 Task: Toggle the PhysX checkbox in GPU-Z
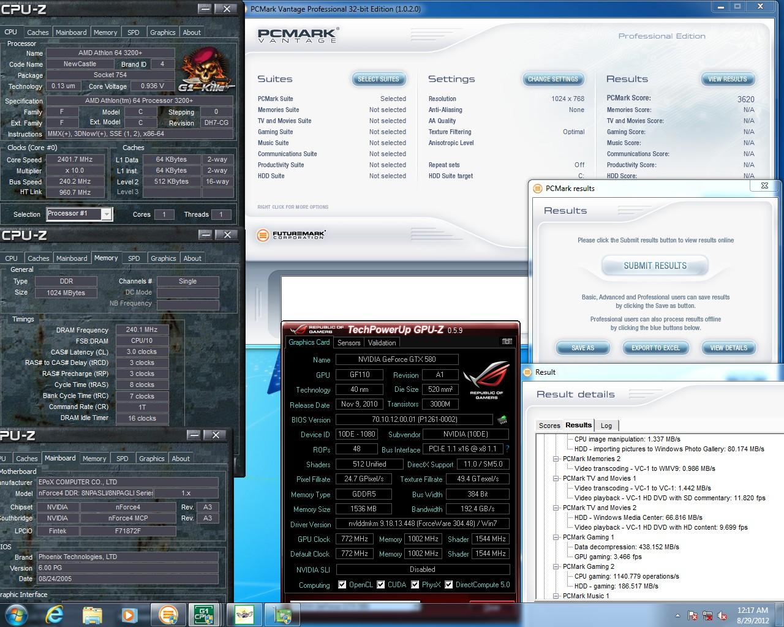[x=415, y=585]
